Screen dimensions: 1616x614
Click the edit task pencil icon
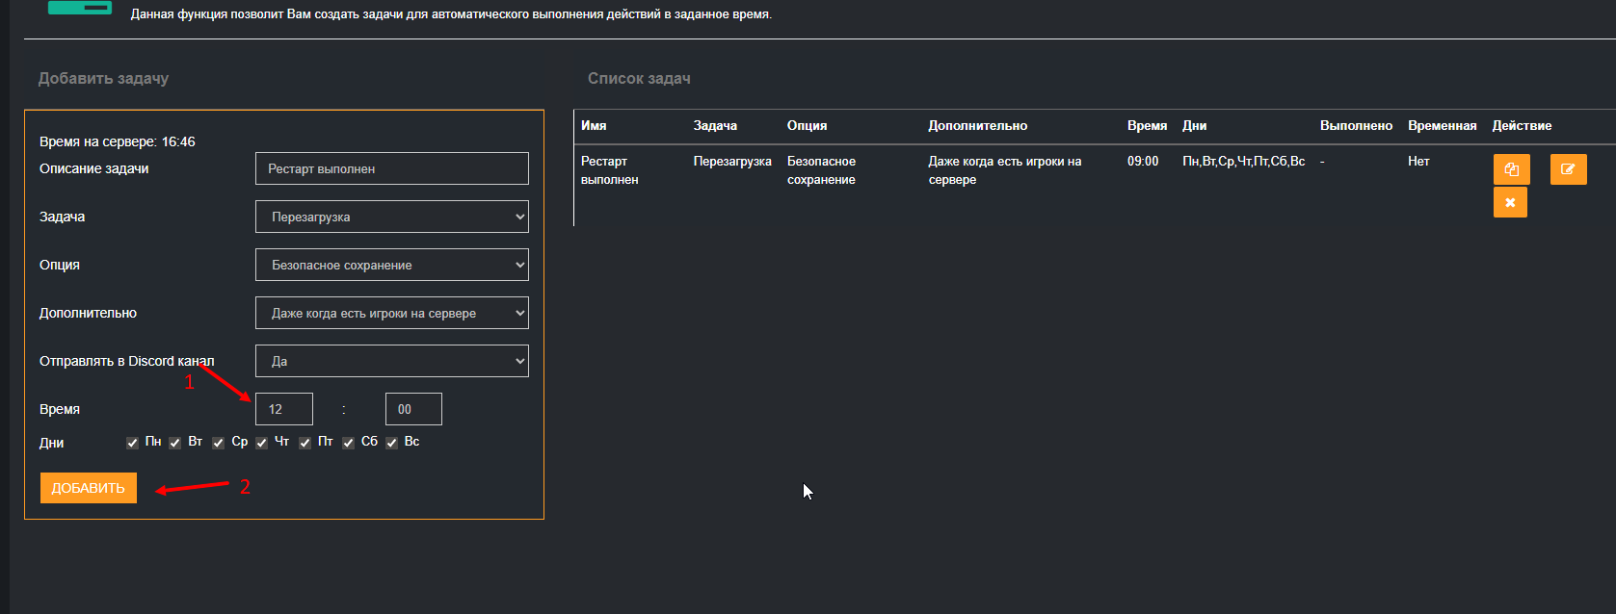pos(1568,169)
